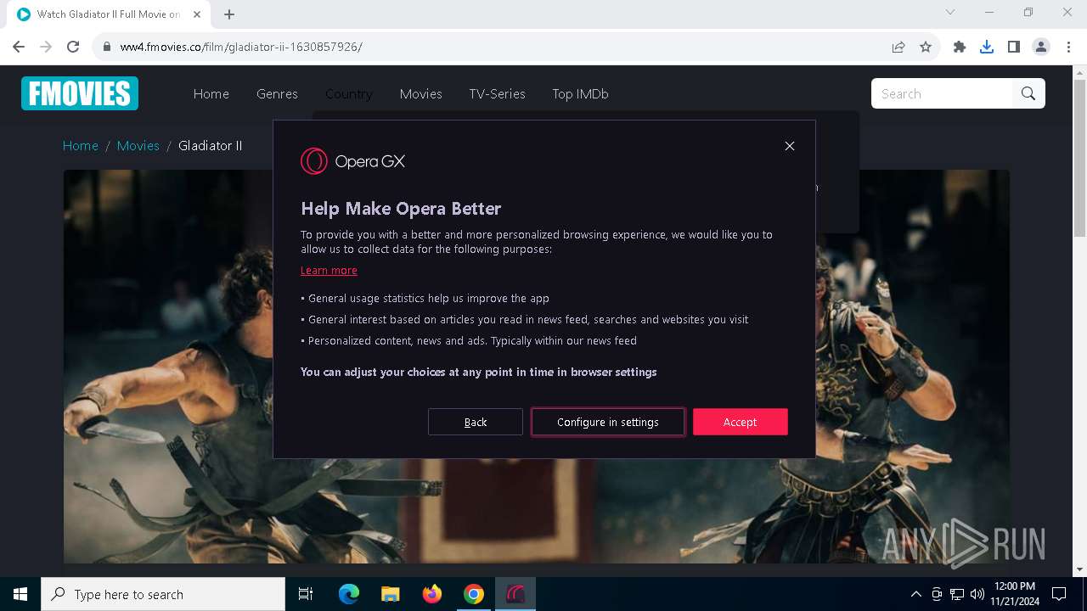Open the Genres menu
Viewport: 1087px width, 611px height.
tap(277, 94)
